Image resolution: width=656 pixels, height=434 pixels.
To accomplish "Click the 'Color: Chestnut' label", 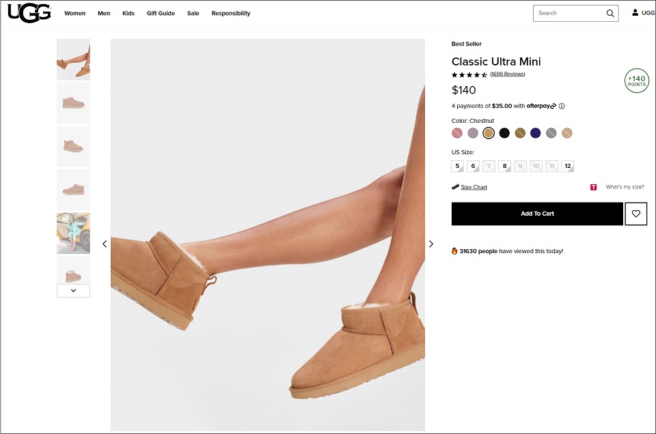I will coord(473,121).
